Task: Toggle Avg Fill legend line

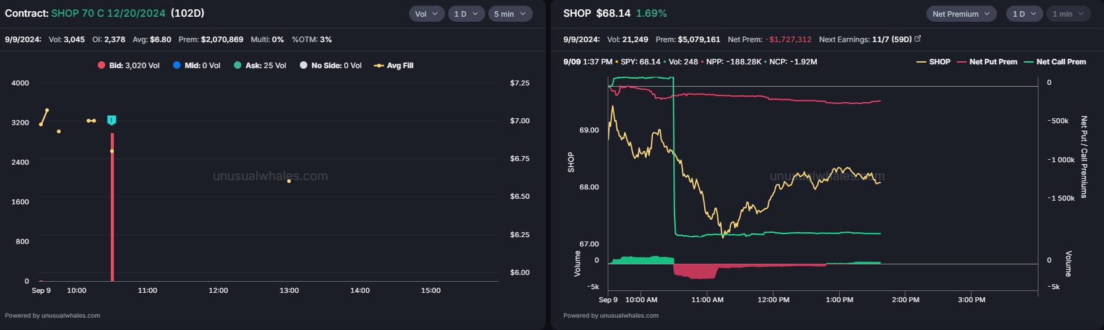Action: [394, 65]
